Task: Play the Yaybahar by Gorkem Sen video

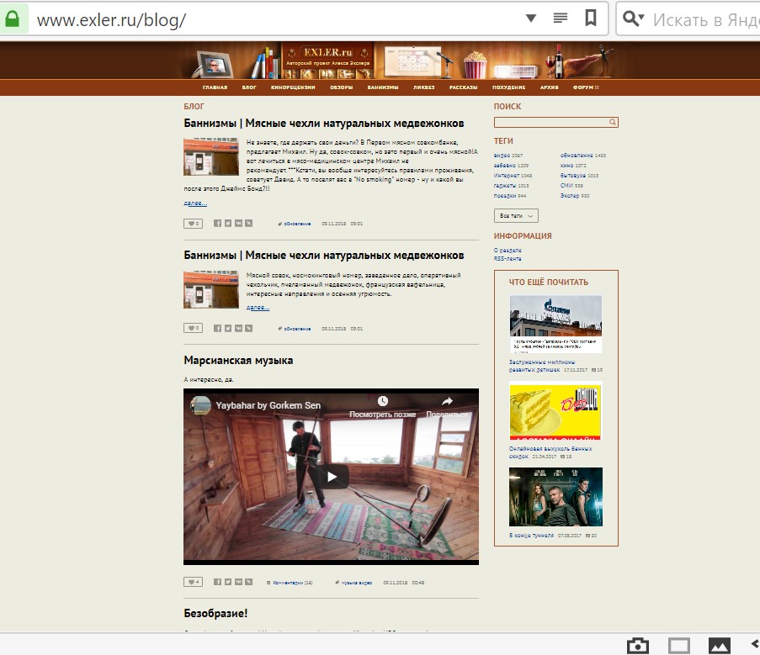Action: [332, 477]
